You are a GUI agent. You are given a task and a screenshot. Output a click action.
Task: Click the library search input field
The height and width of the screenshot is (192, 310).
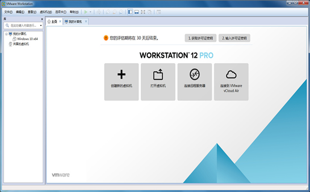point(22,26)
